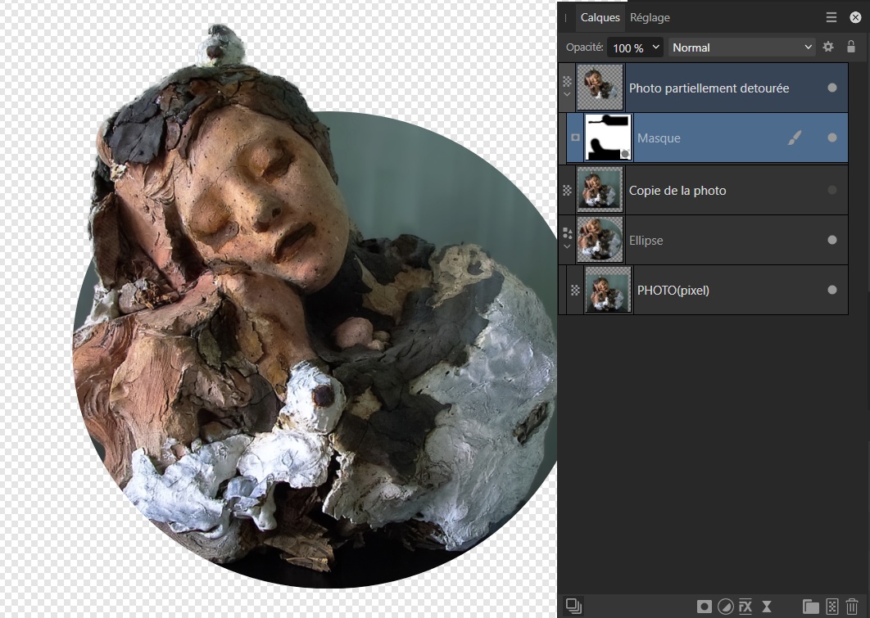Click the brush icon on Masque row
Image resolution: width=870 pixels, height=618 pixels.
click(795, 138)
